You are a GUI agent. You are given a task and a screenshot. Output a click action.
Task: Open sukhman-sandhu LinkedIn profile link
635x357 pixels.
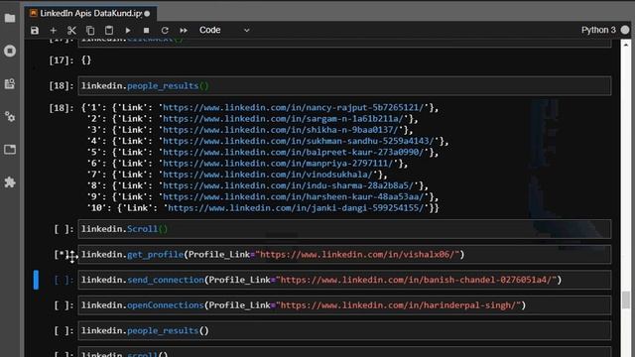click(300, 141)
